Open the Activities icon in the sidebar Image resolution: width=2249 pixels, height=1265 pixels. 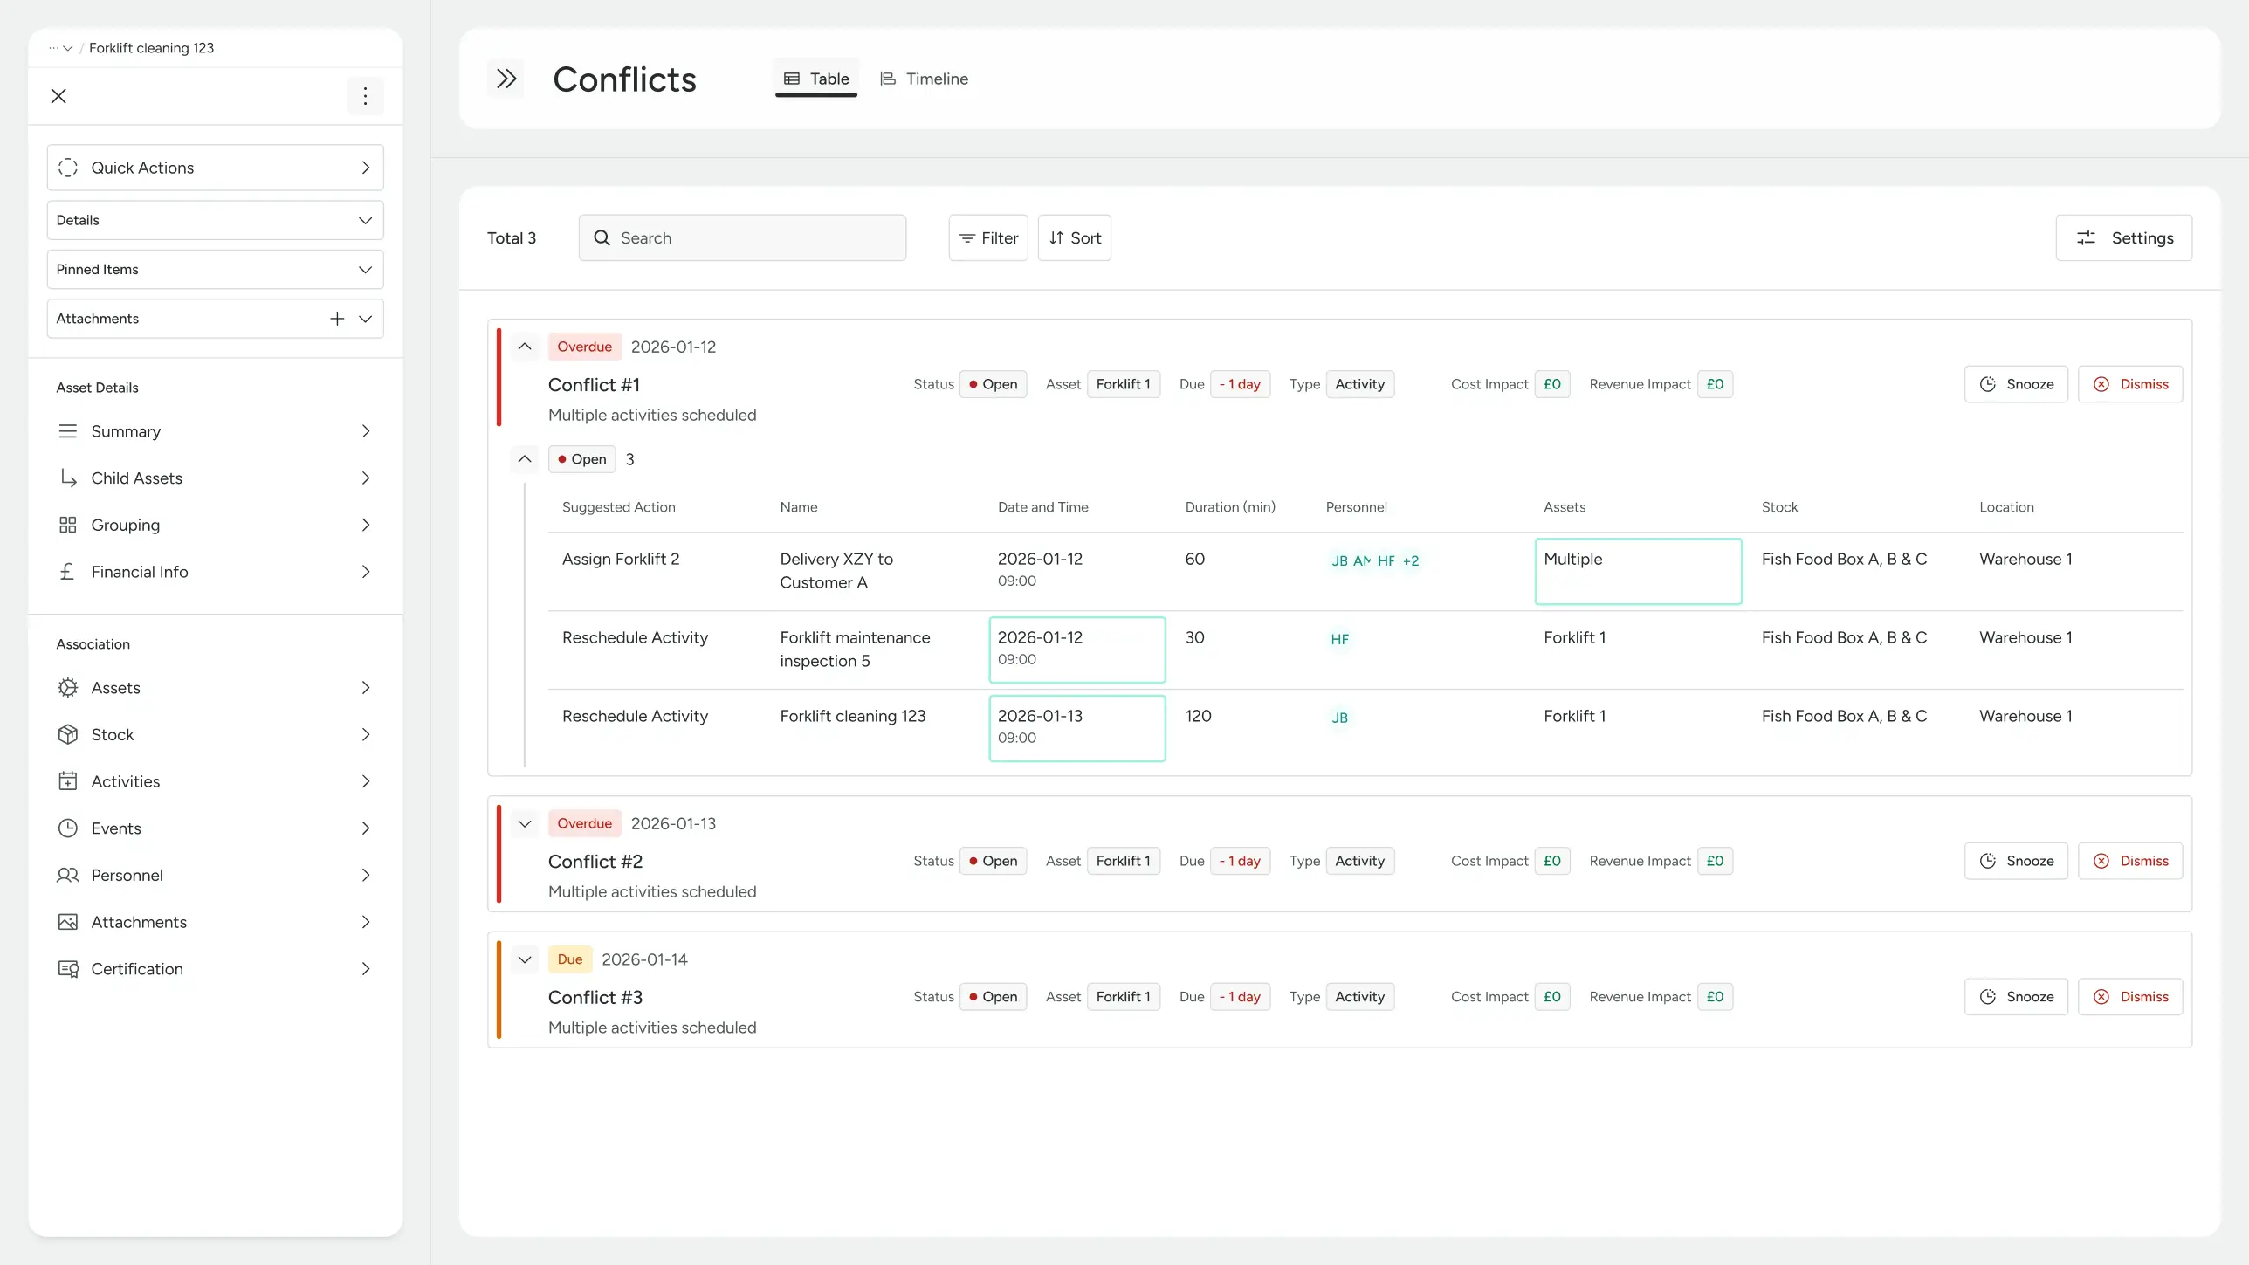point(68,781)
